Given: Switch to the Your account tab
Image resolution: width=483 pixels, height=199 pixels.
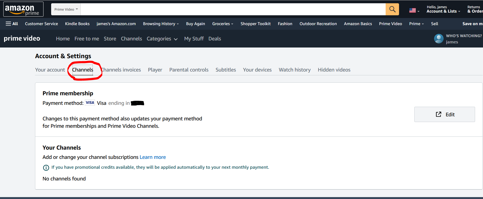Looking at the screenshot, I should click(50, 70).
